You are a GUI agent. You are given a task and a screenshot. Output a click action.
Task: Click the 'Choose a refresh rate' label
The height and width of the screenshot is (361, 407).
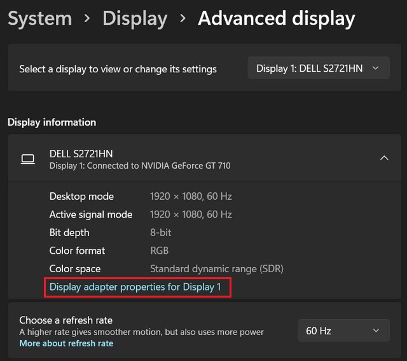tap(66, 320)
